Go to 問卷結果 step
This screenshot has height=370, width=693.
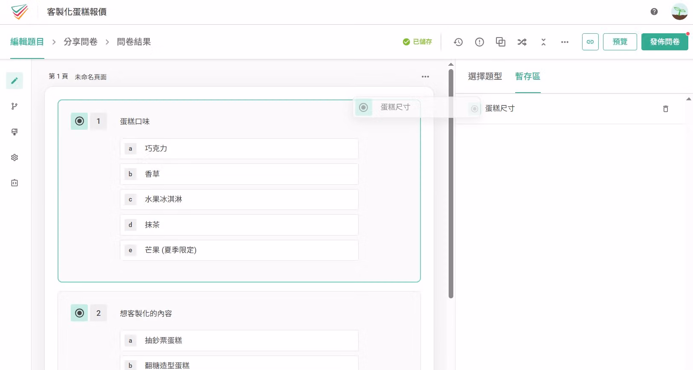[134, 42]
